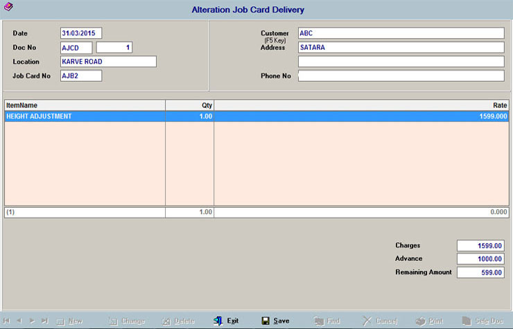Click the Advance amount field

(480, 258)
